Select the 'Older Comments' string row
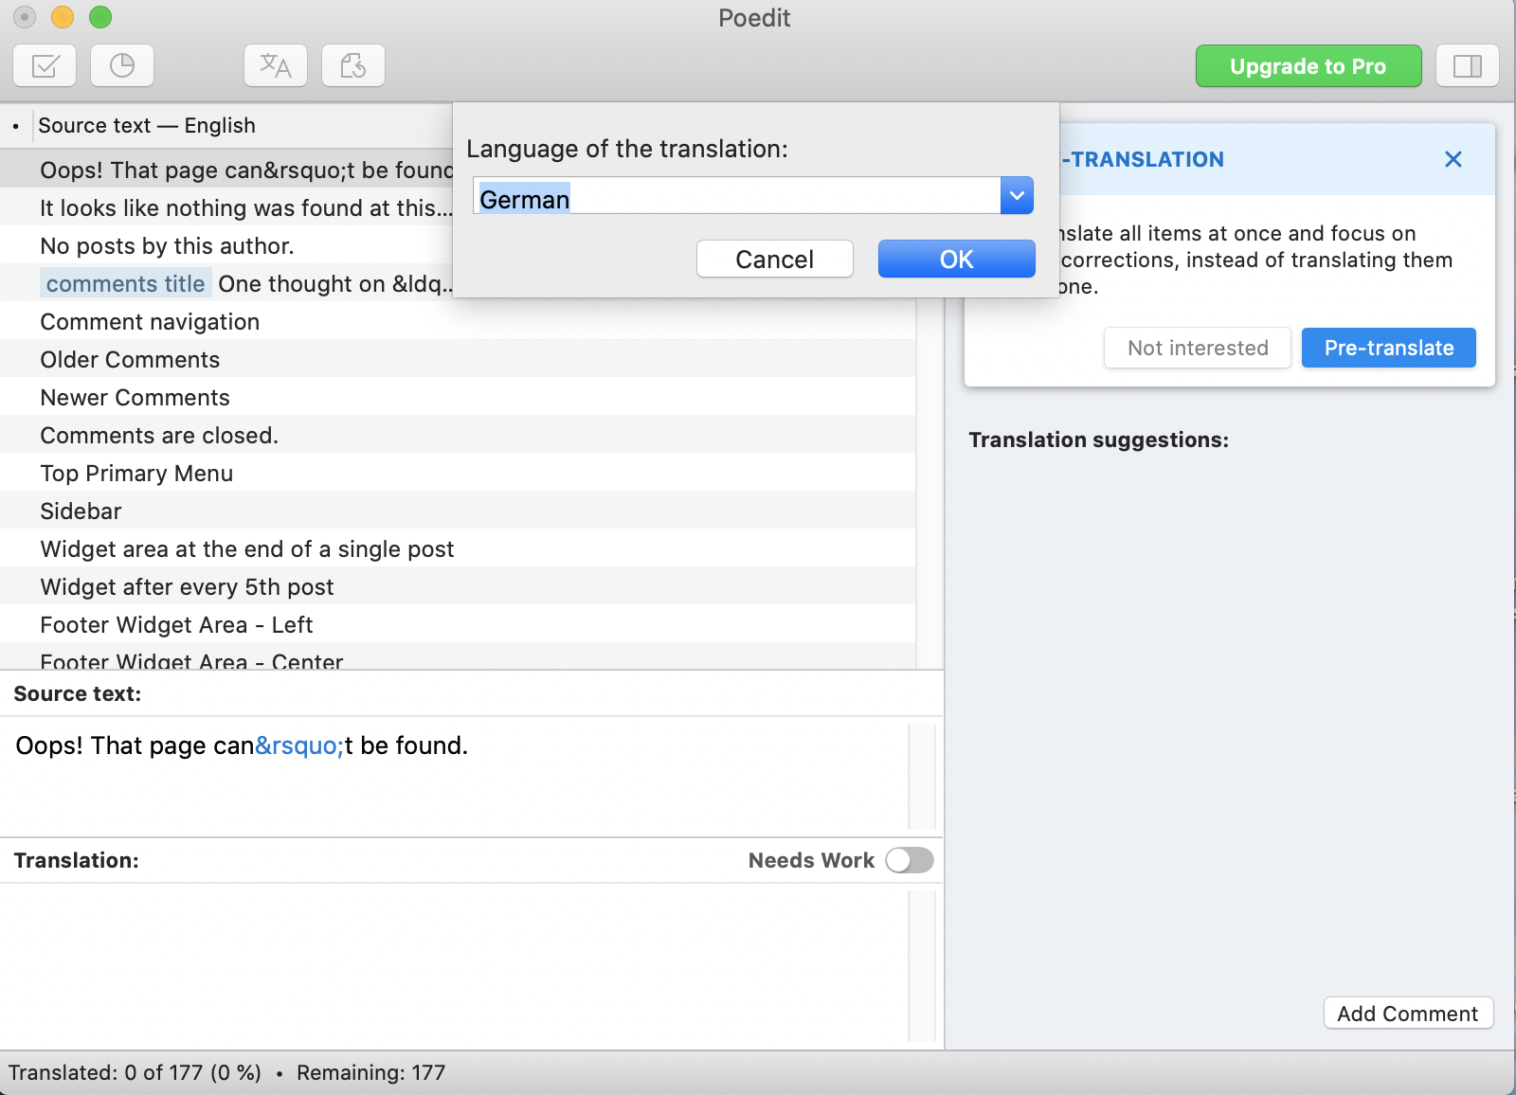 130,360
